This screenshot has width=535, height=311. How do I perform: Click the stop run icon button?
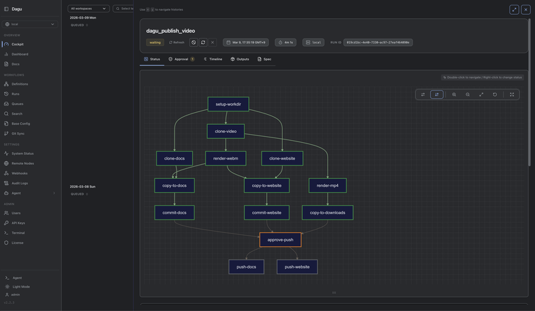pos(193,42)
